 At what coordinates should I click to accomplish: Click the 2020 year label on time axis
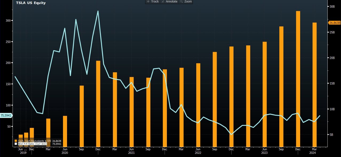pyautogui.click(x=65, y=153)
